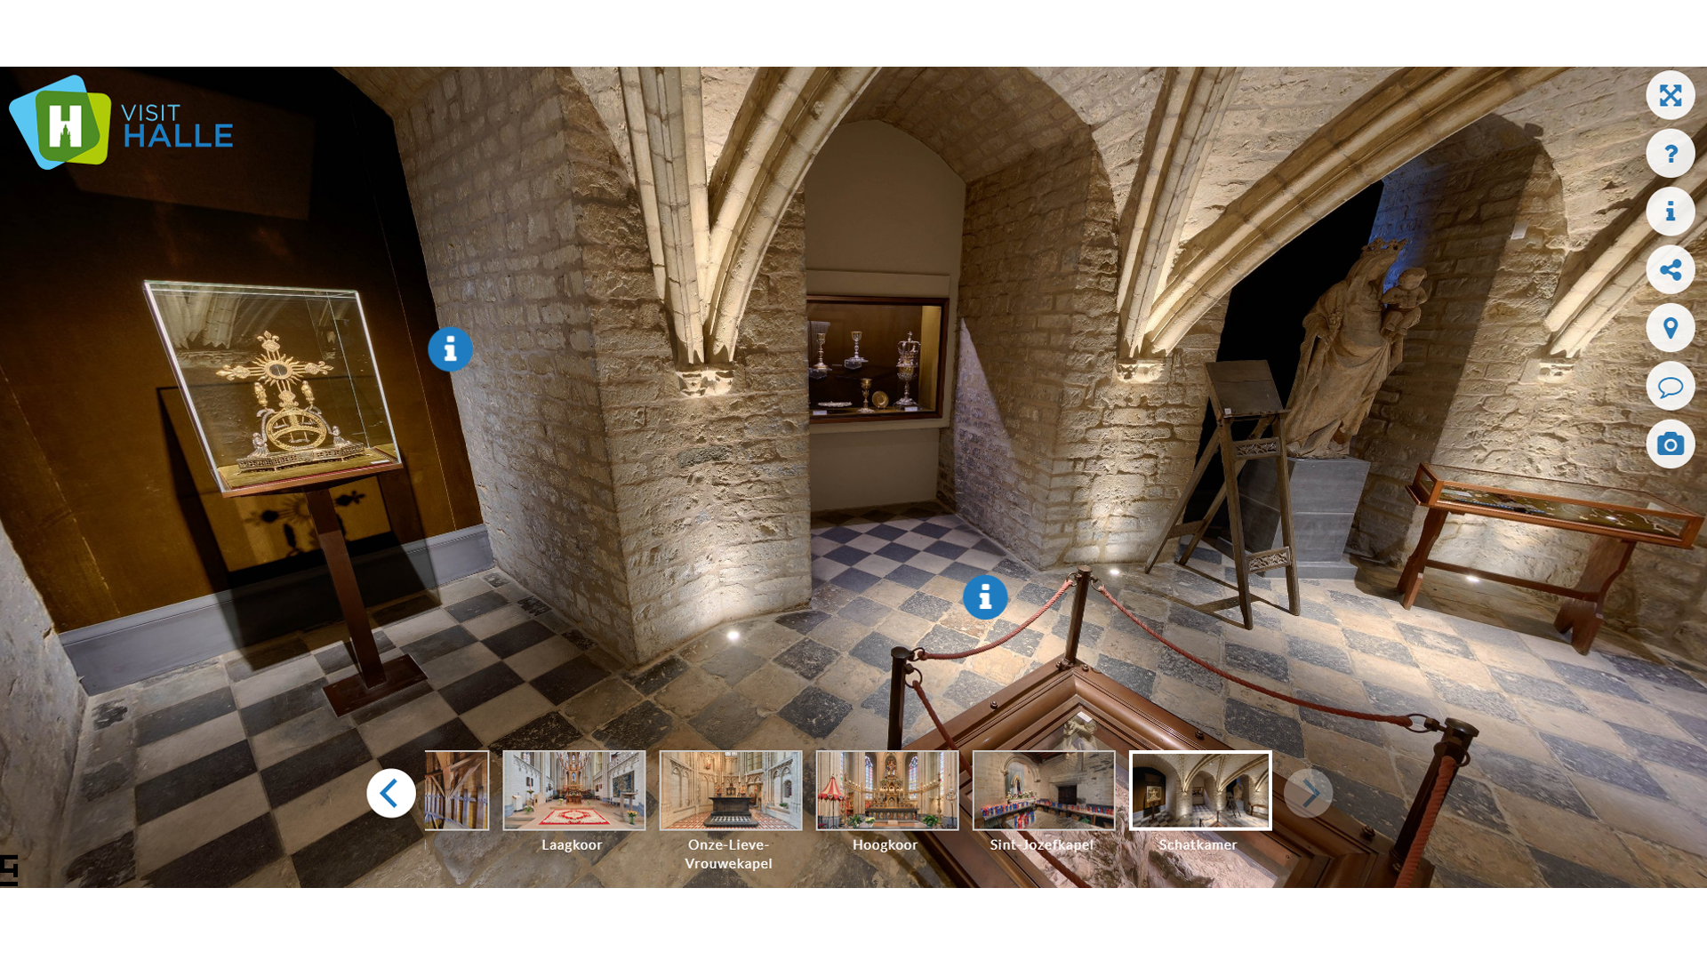Select the highlighted Schatkamer thumbnail

1199,790
